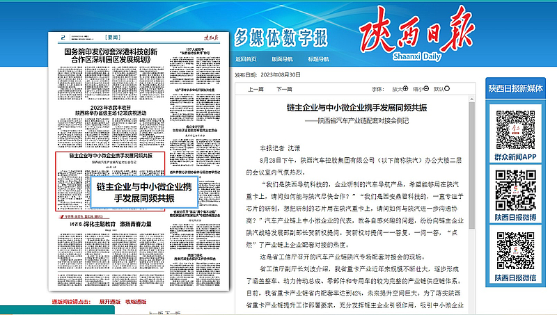The height and width of the screenshot is (315, 557).
Task: Click the 陕西日报新媒体 sidebar header
Action: click(x=515, y=87)
